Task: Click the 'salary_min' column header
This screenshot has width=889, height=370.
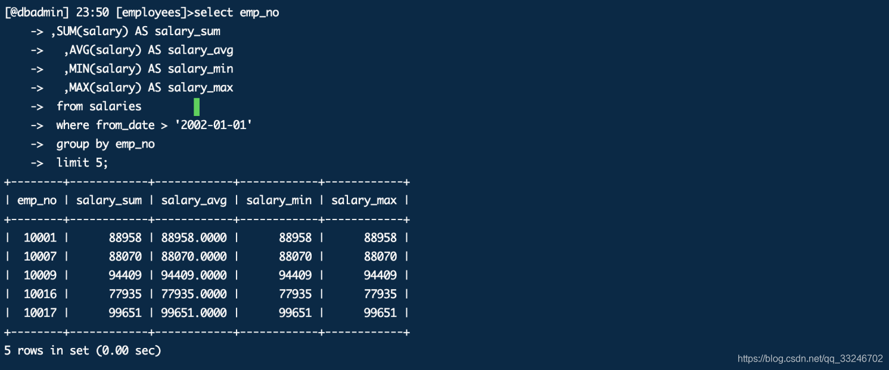Action: point(279,200)
